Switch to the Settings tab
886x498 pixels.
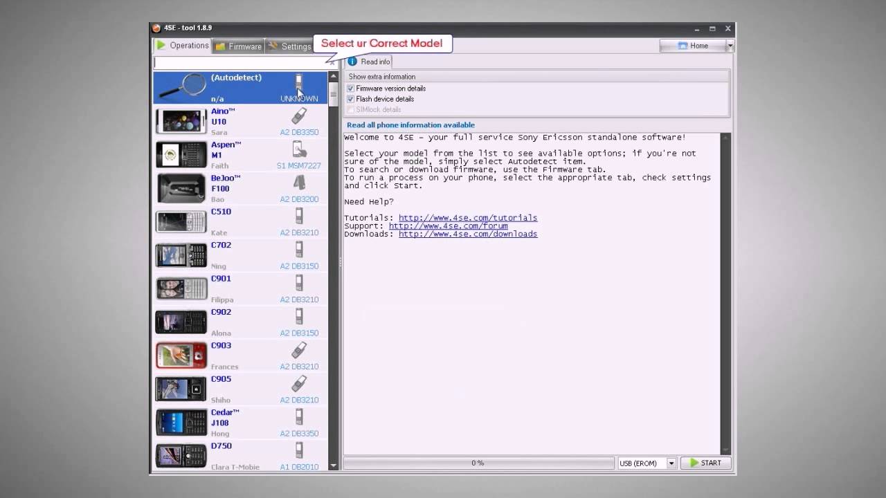[290, 46]
